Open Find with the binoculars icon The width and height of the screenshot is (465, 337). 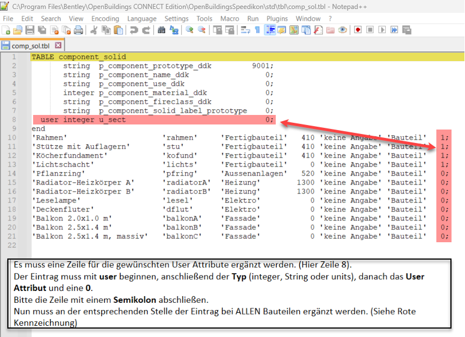tap(162, 30)
